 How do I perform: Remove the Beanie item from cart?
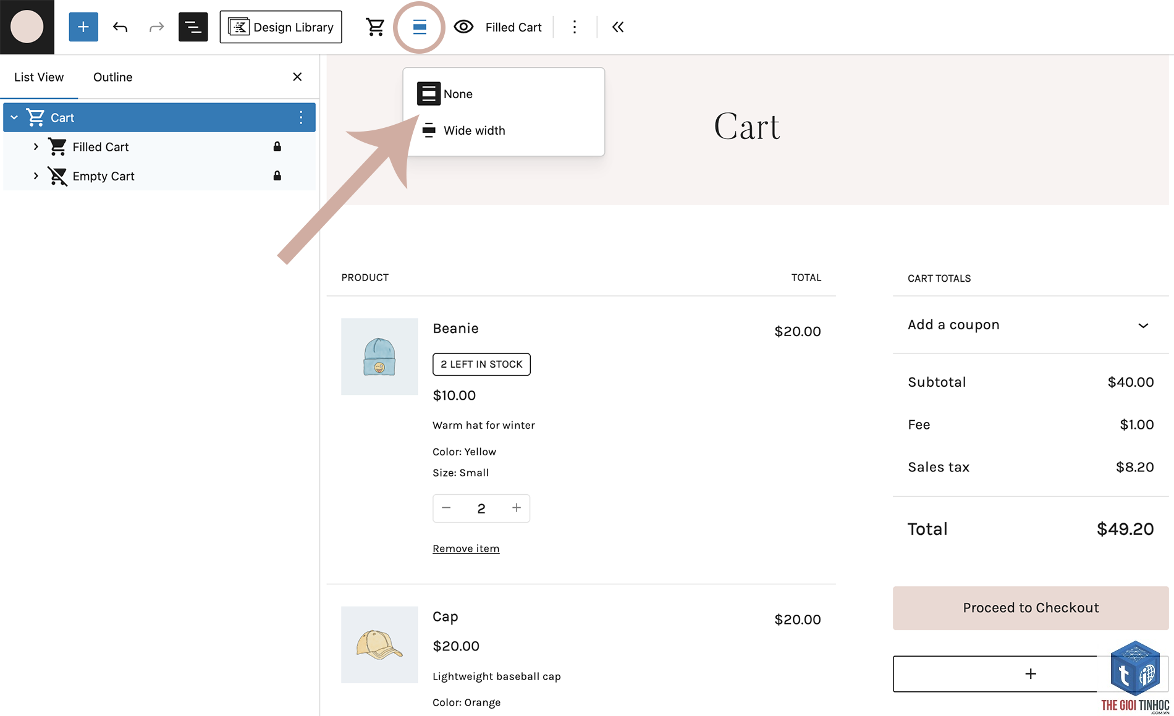(466, 549)
